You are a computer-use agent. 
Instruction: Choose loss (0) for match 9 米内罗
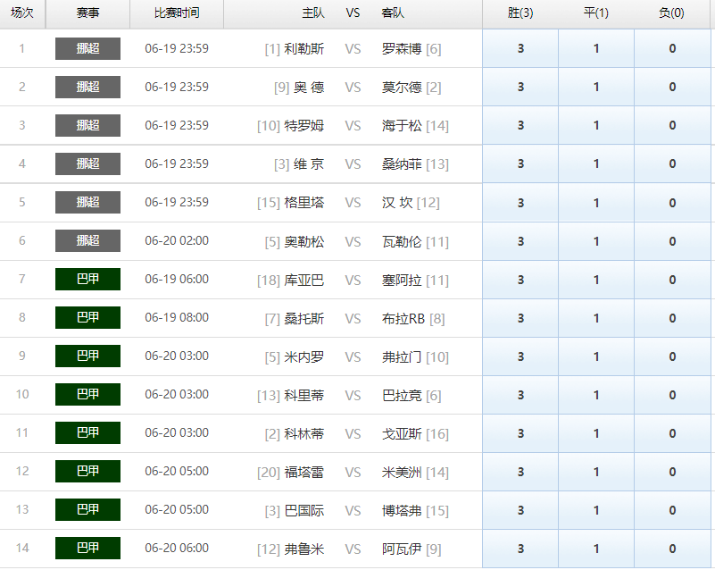[672, 356]
